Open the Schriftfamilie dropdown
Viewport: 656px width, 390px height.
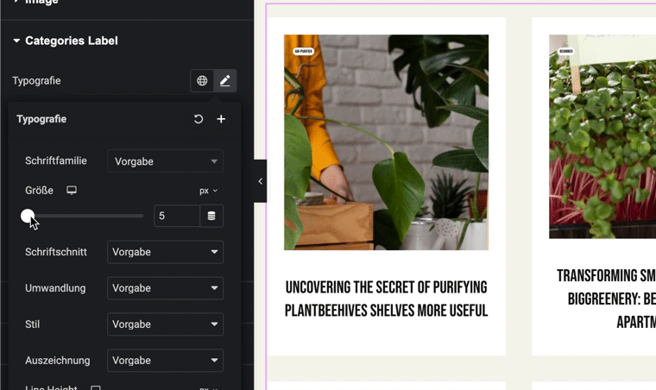coord(165,161)
